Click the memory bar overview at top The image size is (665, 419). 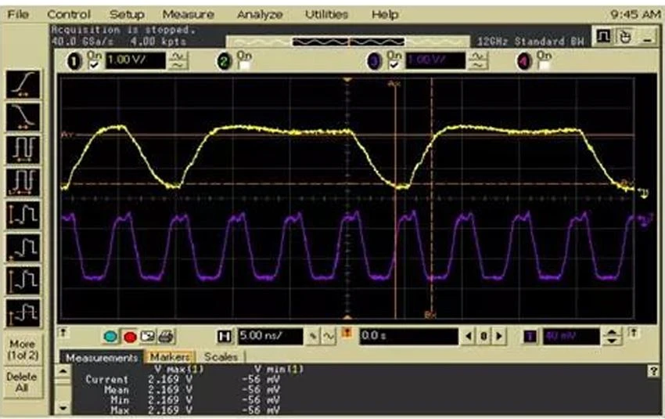[348, 42]
